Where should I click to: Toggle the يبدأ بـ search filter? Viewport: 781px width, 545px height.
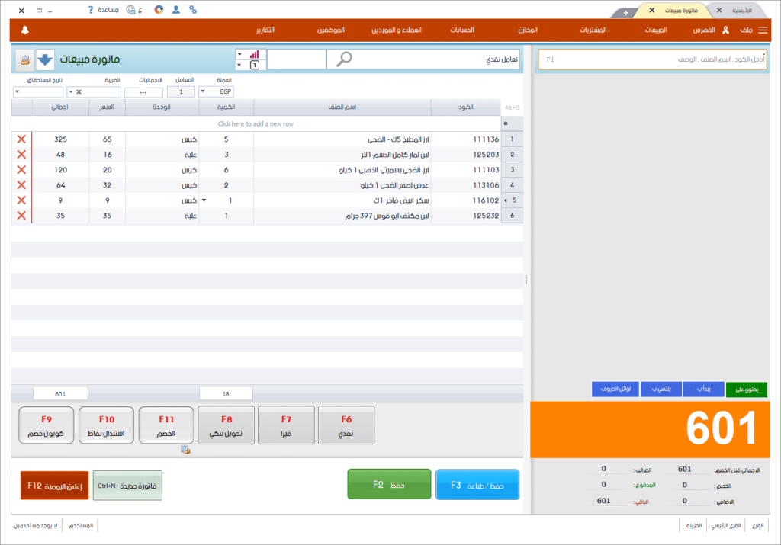pos(702,389)
